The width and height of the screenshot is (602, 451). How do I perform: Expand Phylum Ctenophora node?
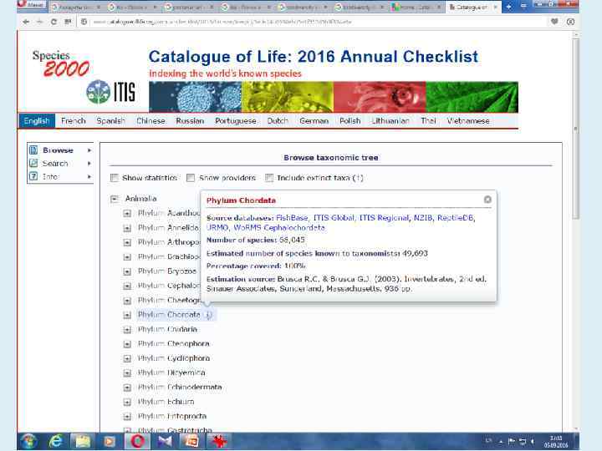pos(127,344)
